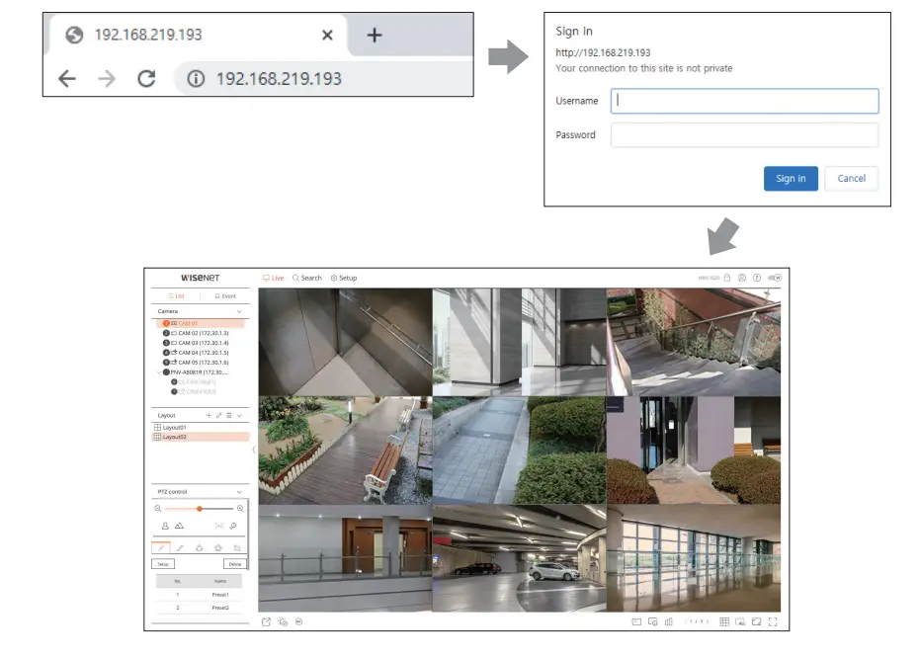Delete the layout using the trash icon
920x658 pixels.
tap(229, 415)
